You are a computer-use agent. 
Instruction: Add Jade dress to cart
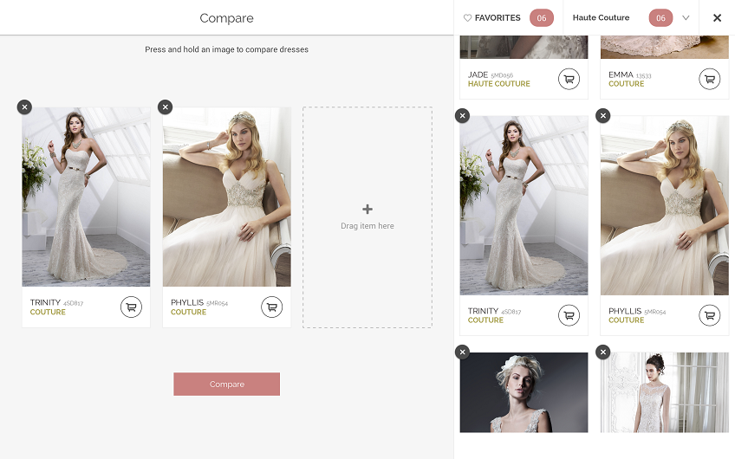569,79
